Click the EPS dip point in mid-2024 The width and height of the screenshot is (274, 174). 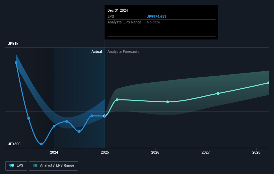79,132
